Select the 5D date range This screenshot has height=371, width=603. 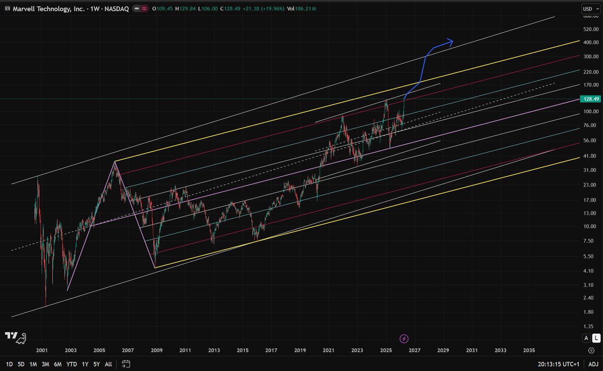pos(21,363)
